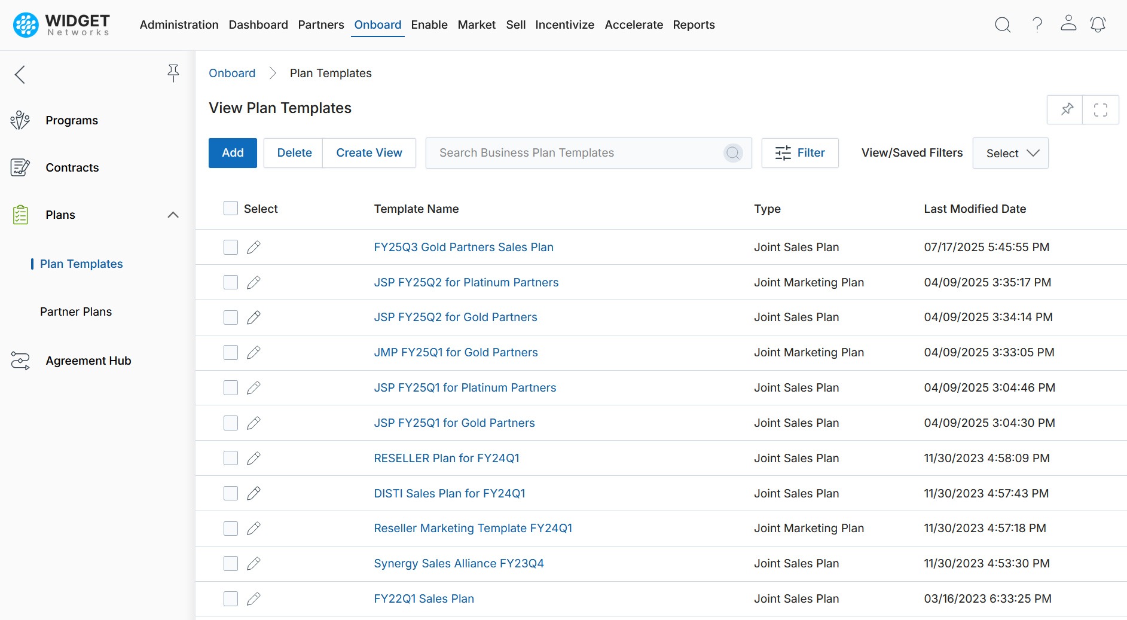Collapse the Plans sidebar section
The width and height of the screenshot is (1127, 620).
(173, 215)
